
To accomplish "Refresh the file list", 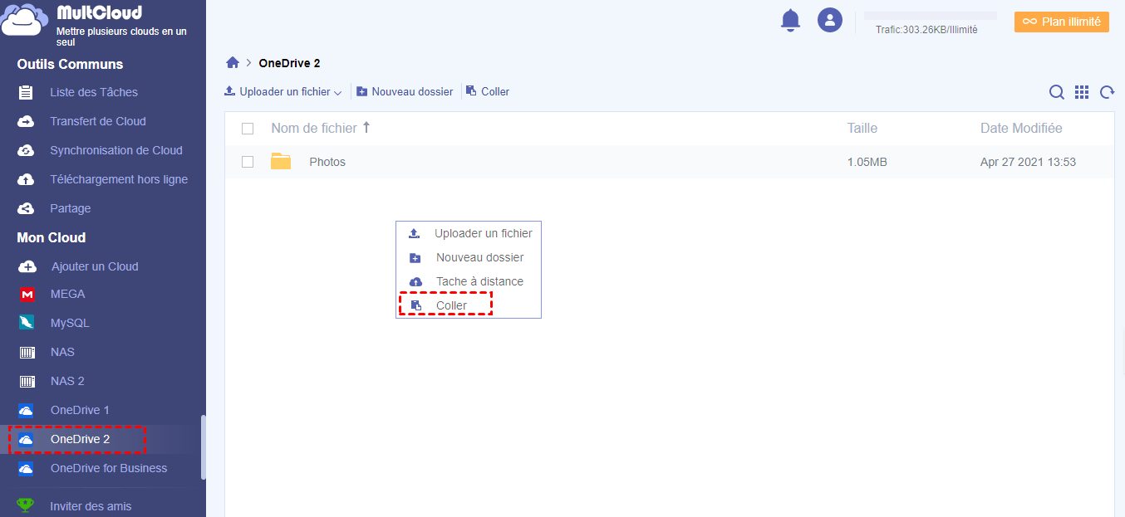I will point(1107,92).
